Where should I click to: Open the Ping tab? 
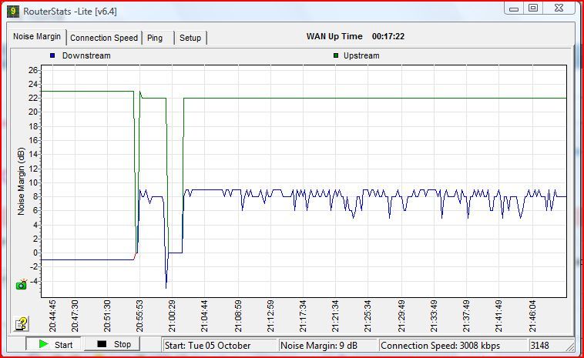point(155,38)
